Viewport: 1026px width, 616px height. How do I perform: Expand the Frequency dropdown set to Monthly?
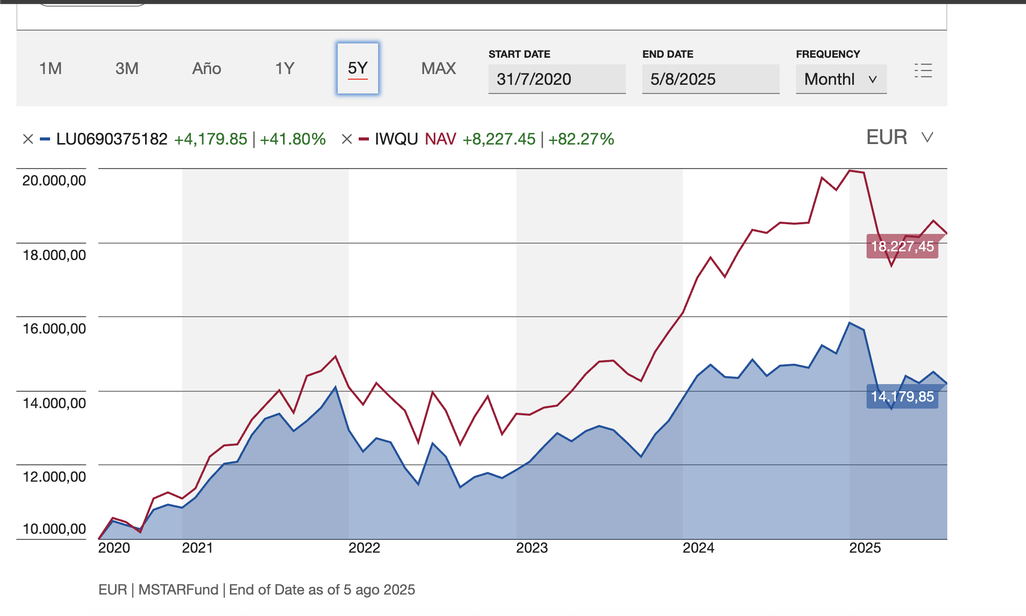[841, 79]
